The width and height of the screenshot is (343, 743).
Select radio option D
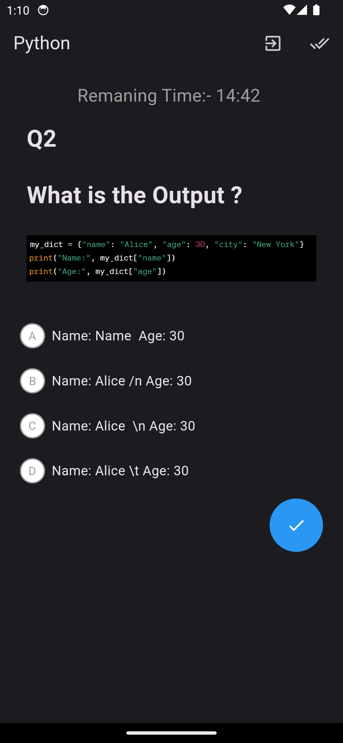[32, 471]
